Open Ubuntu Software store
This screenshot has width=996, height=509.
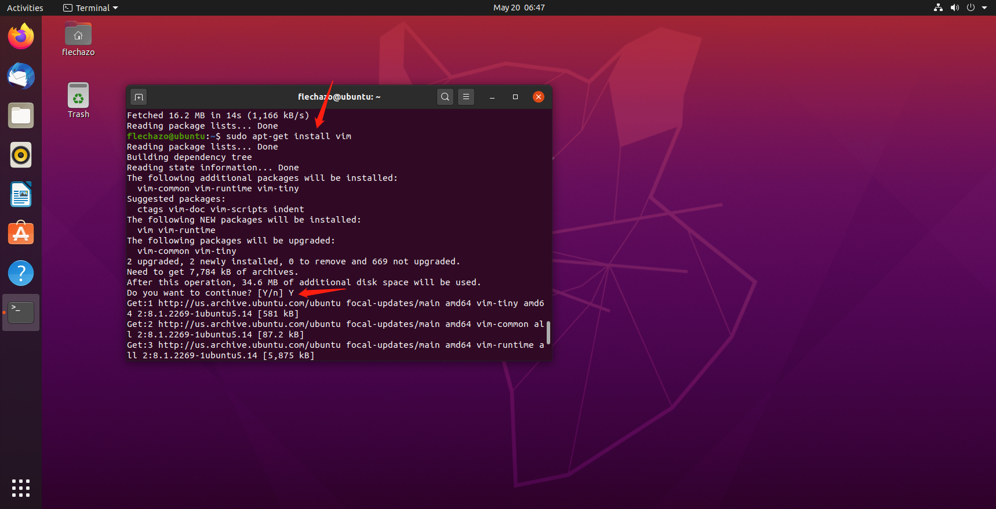[x=21, y=234]
